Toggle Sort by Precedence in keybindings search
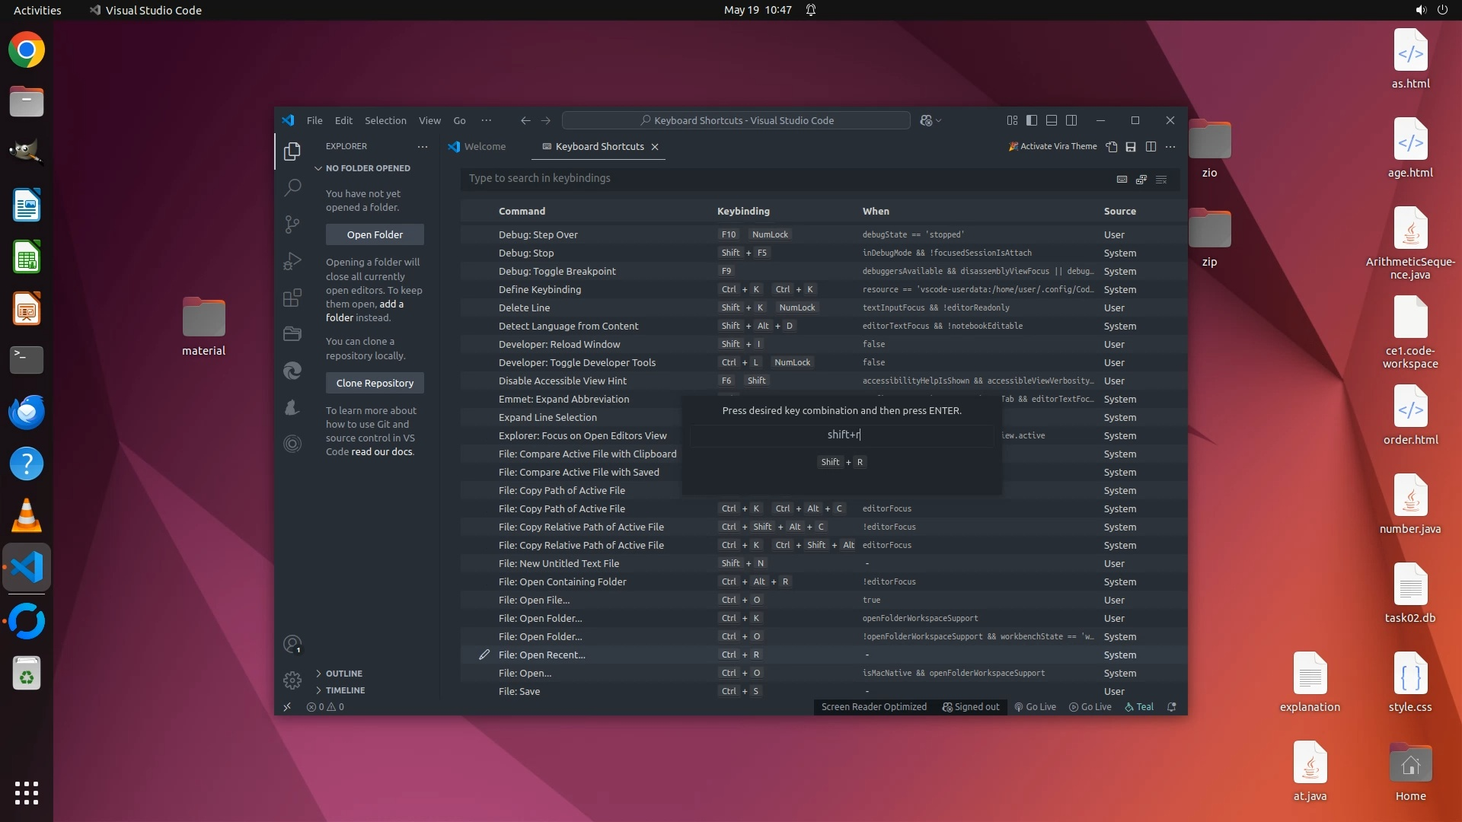Viewport: 1462px width, 822px height. coord(1141,180)
